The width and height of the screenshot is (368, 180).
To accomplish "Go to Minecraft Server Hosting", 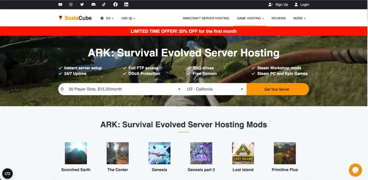I will click(x=206, y=18).
